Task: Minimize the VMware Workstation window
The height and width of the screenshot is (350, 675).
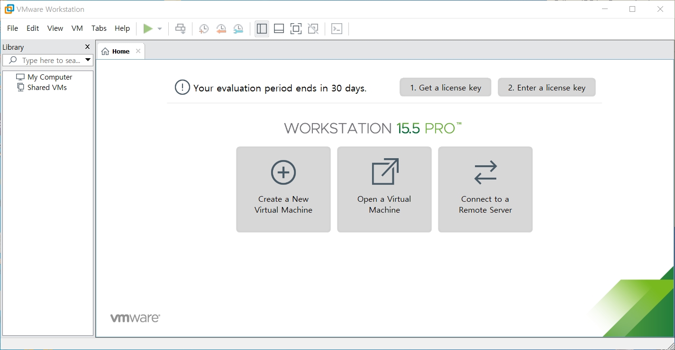Action: [604, 9]
